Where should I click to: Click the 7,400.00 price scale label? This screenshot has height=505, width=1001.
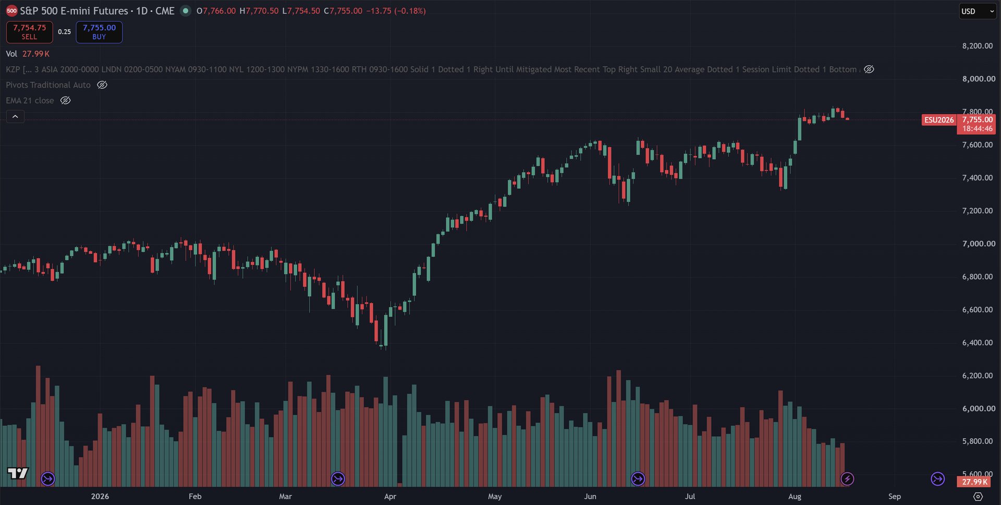coord(978,178)
